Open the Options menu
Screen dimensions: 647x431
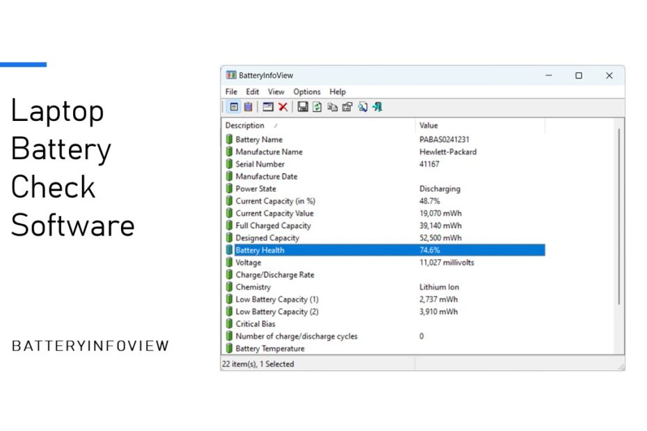(307, 92)
